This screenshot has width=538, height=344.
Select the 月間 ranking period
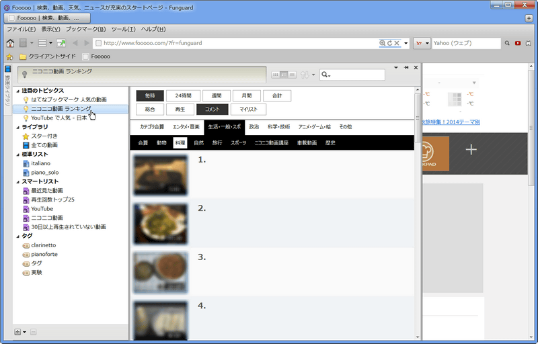click(246, 96)
